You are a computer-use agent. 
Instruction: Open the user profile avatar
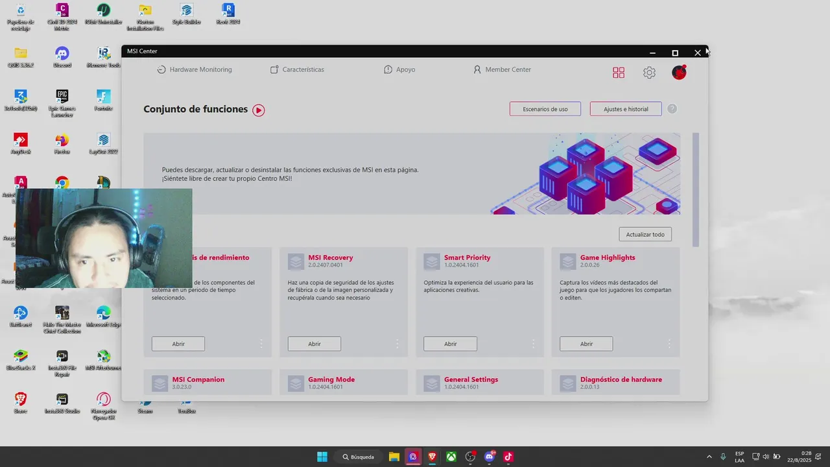[679, 73]
